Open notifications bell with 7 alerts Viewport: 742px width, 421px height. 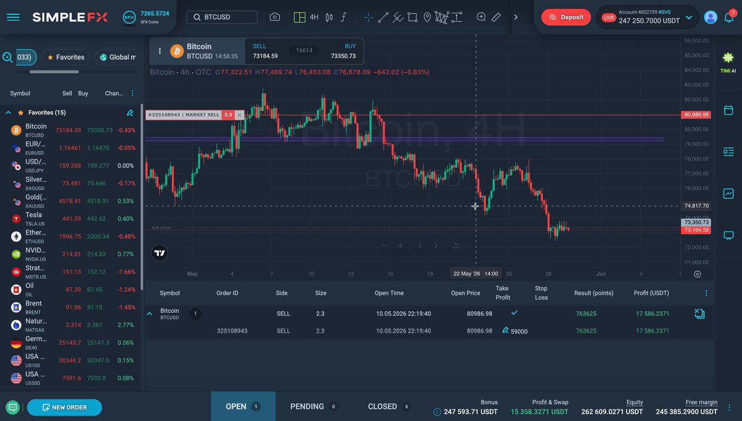(x=729, y=17)
